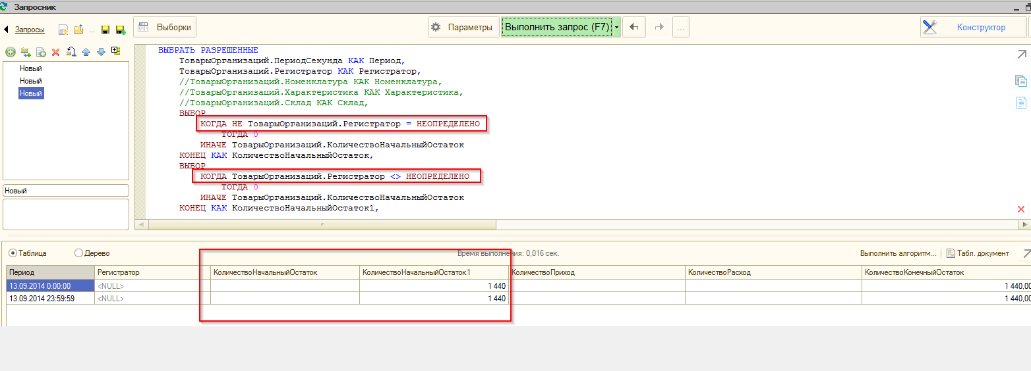
Task: Click КоличествоНачальныйОстаток column header
Action: (x=285, y=272)
